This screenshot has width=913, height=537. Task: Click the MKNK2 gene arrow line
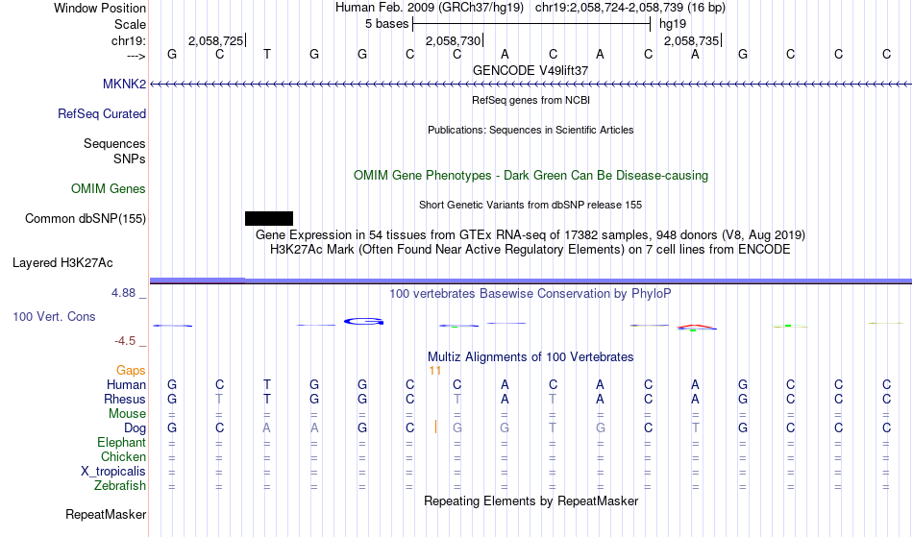tap(531, 85)
